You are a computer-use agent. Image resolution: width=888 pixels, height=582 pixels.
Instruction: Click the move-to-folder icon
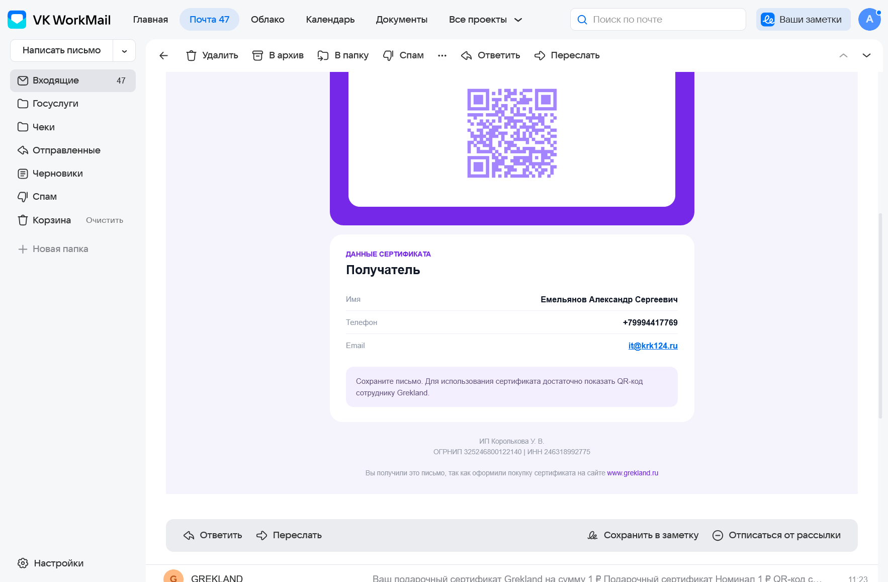point(323,55)
